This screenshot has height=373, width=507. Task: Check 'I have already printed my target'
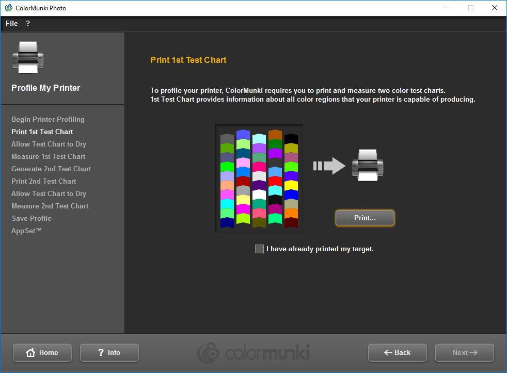coord(259,249)
